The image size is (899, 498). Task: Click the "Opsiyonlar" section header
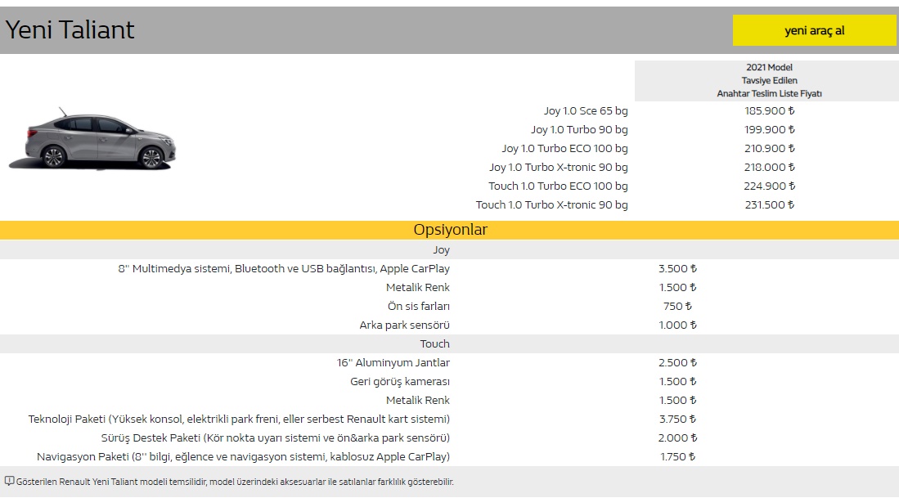tap(450, 230)
